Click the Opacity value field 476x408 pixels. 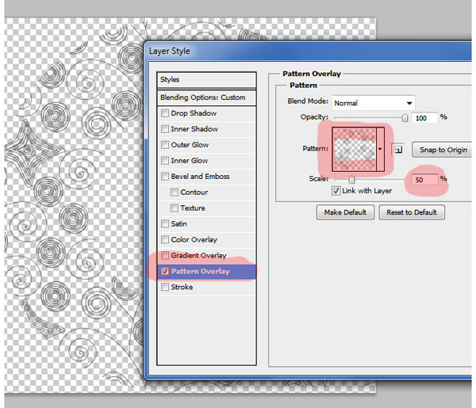[x=424, y=118]
